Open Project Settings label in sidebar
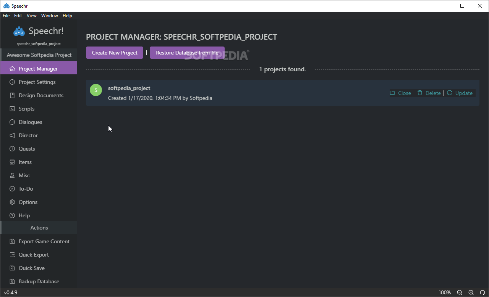Screen dimensions: 489x297 (37, 82)
